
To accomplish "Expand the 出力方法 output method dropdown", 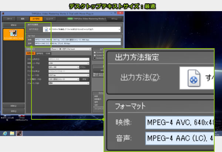I will 82,29.
